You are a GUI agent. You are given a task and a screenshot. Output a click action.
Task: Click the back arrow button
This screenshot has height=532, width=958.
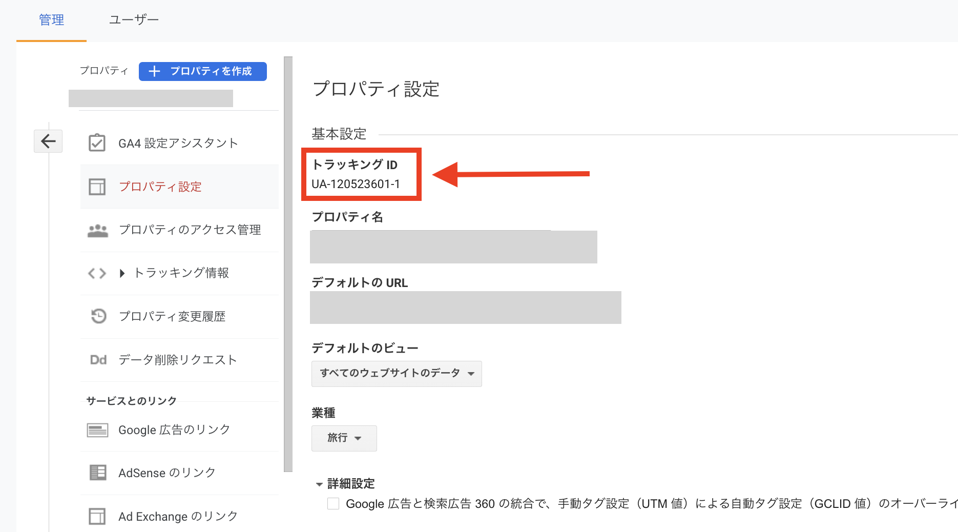coord(48,141)
